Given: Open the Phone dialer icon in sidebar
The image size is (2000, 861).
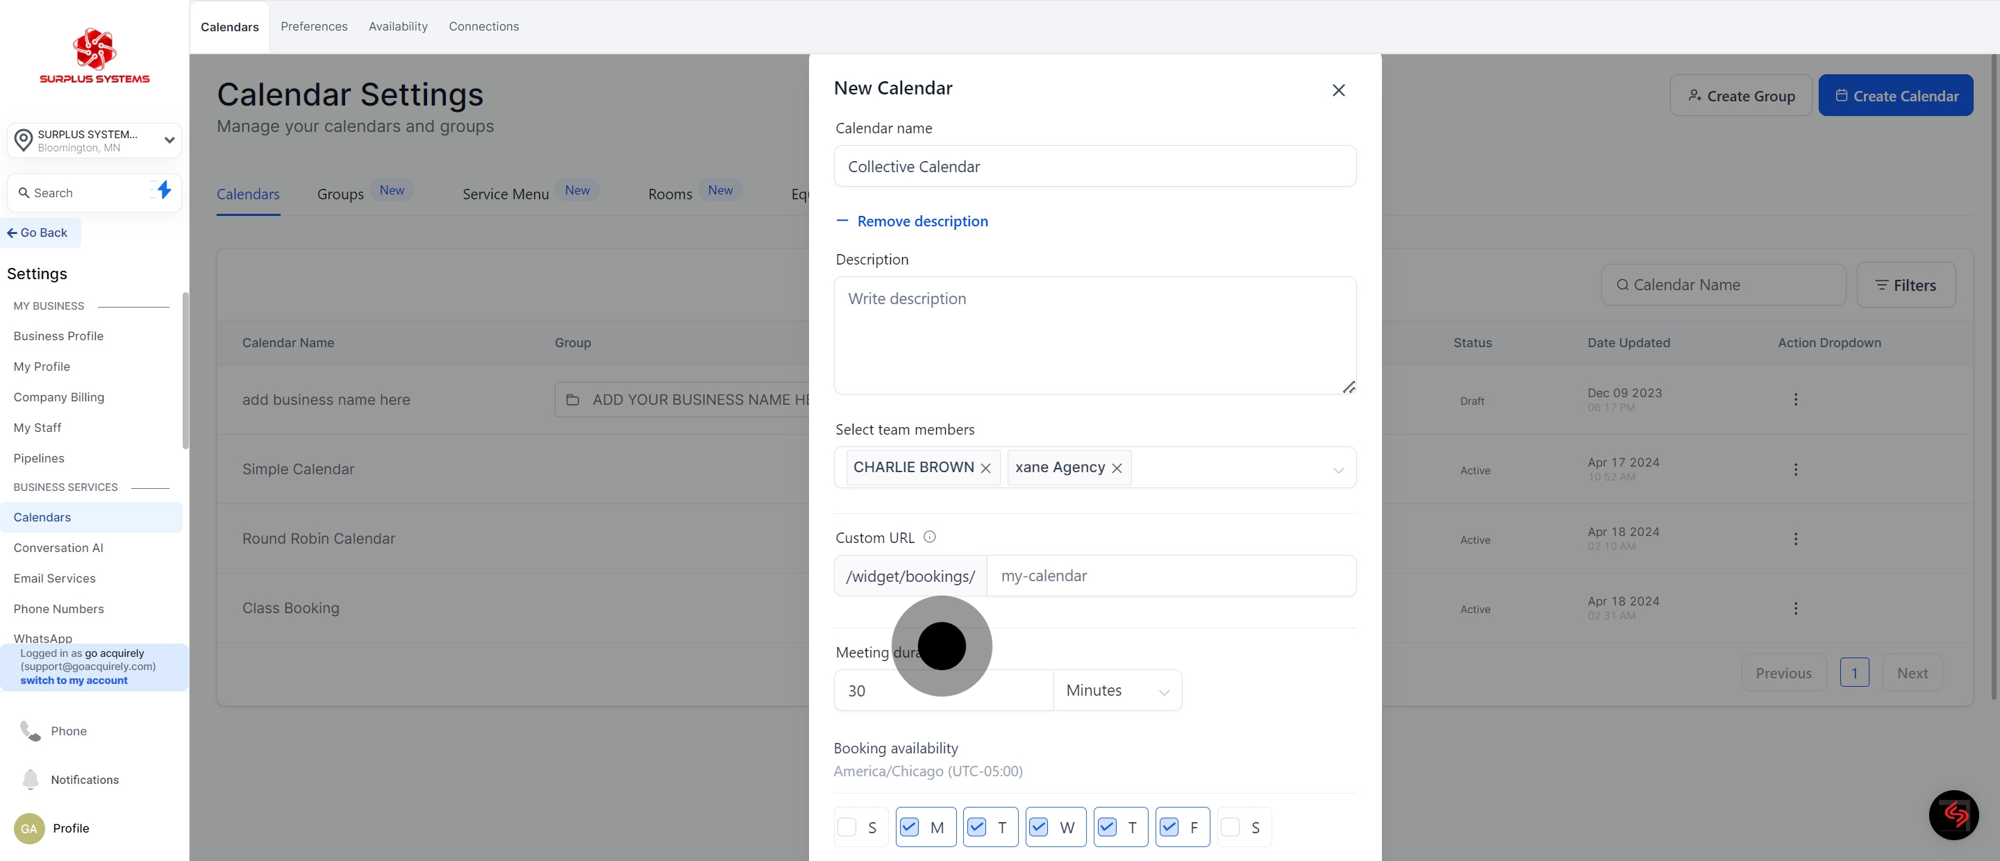Looking at the screenshot, I should [31, 730].
